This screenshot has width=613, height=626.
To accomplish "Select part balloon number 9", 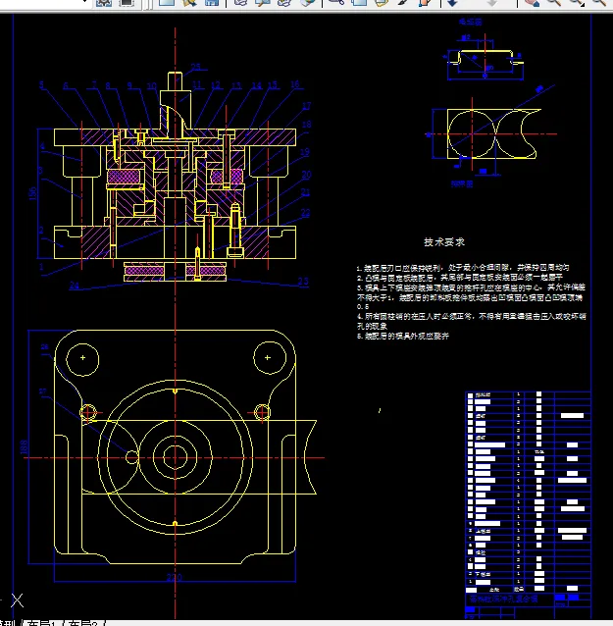I will 129,85.
